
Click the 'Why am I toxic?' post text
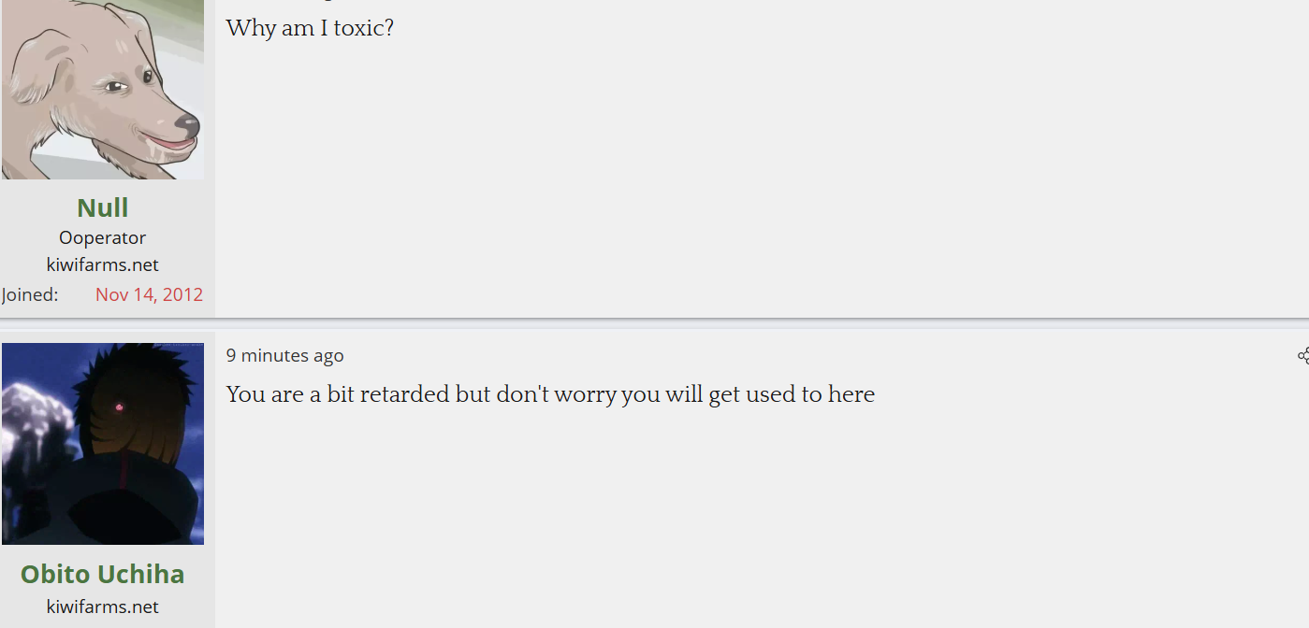pos(310,28)
